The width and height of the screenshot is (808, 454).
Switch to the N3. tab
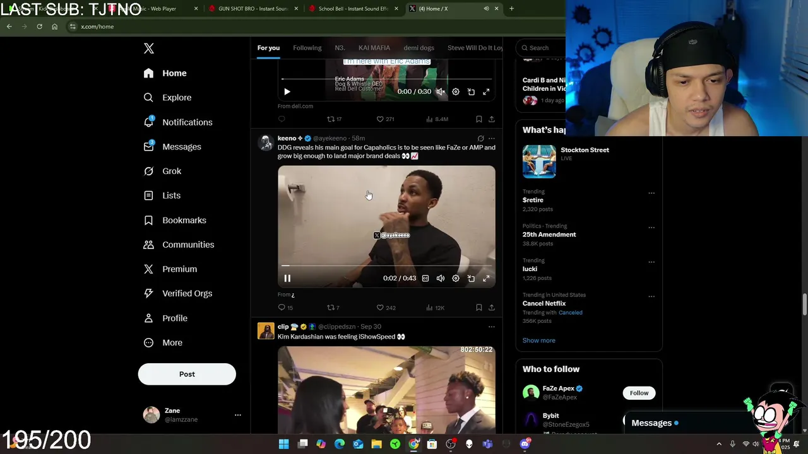(340, 48)
